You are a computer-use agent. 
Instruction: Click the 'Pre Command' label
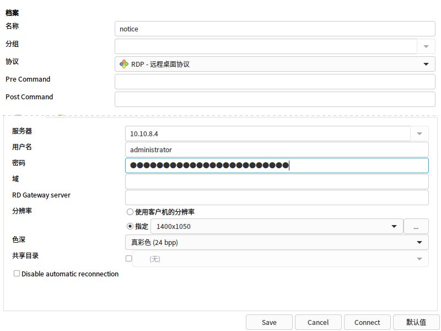[28, 79]
